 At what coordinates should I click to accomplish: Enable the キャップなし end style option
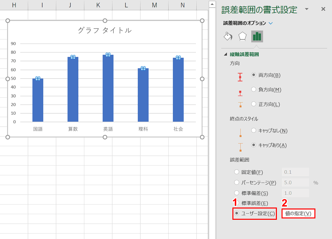(x=253, y=130)
